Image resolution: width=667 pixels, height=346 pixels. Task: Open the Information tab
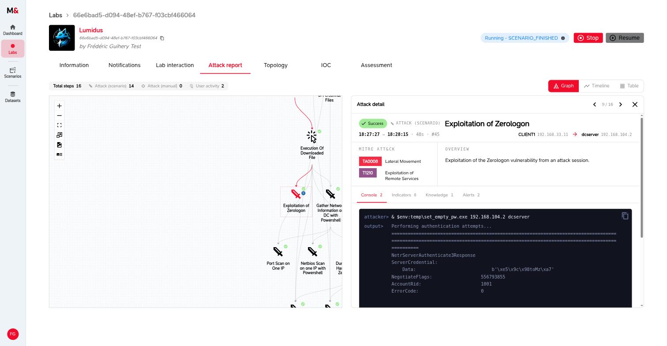click(74, 65)
